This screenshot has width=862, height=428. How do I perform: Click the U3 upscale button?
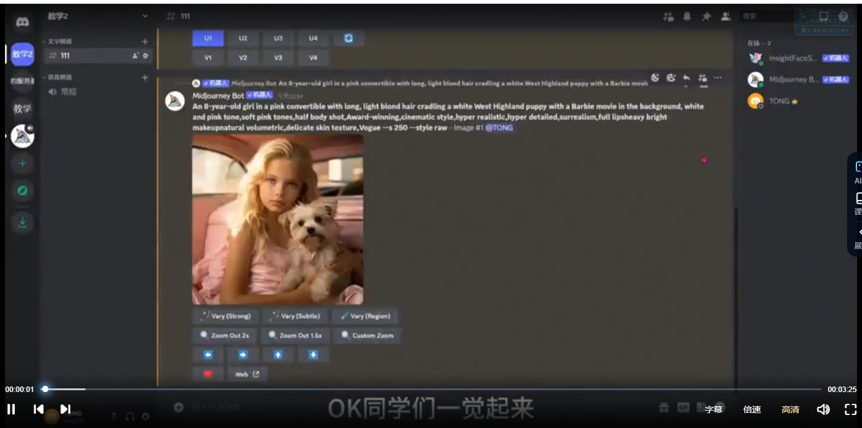(278, 38)
